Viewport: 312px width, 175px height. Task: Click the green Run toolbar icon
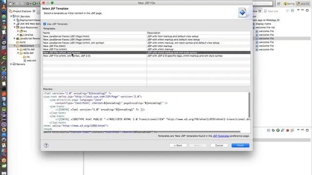point(34,3)
